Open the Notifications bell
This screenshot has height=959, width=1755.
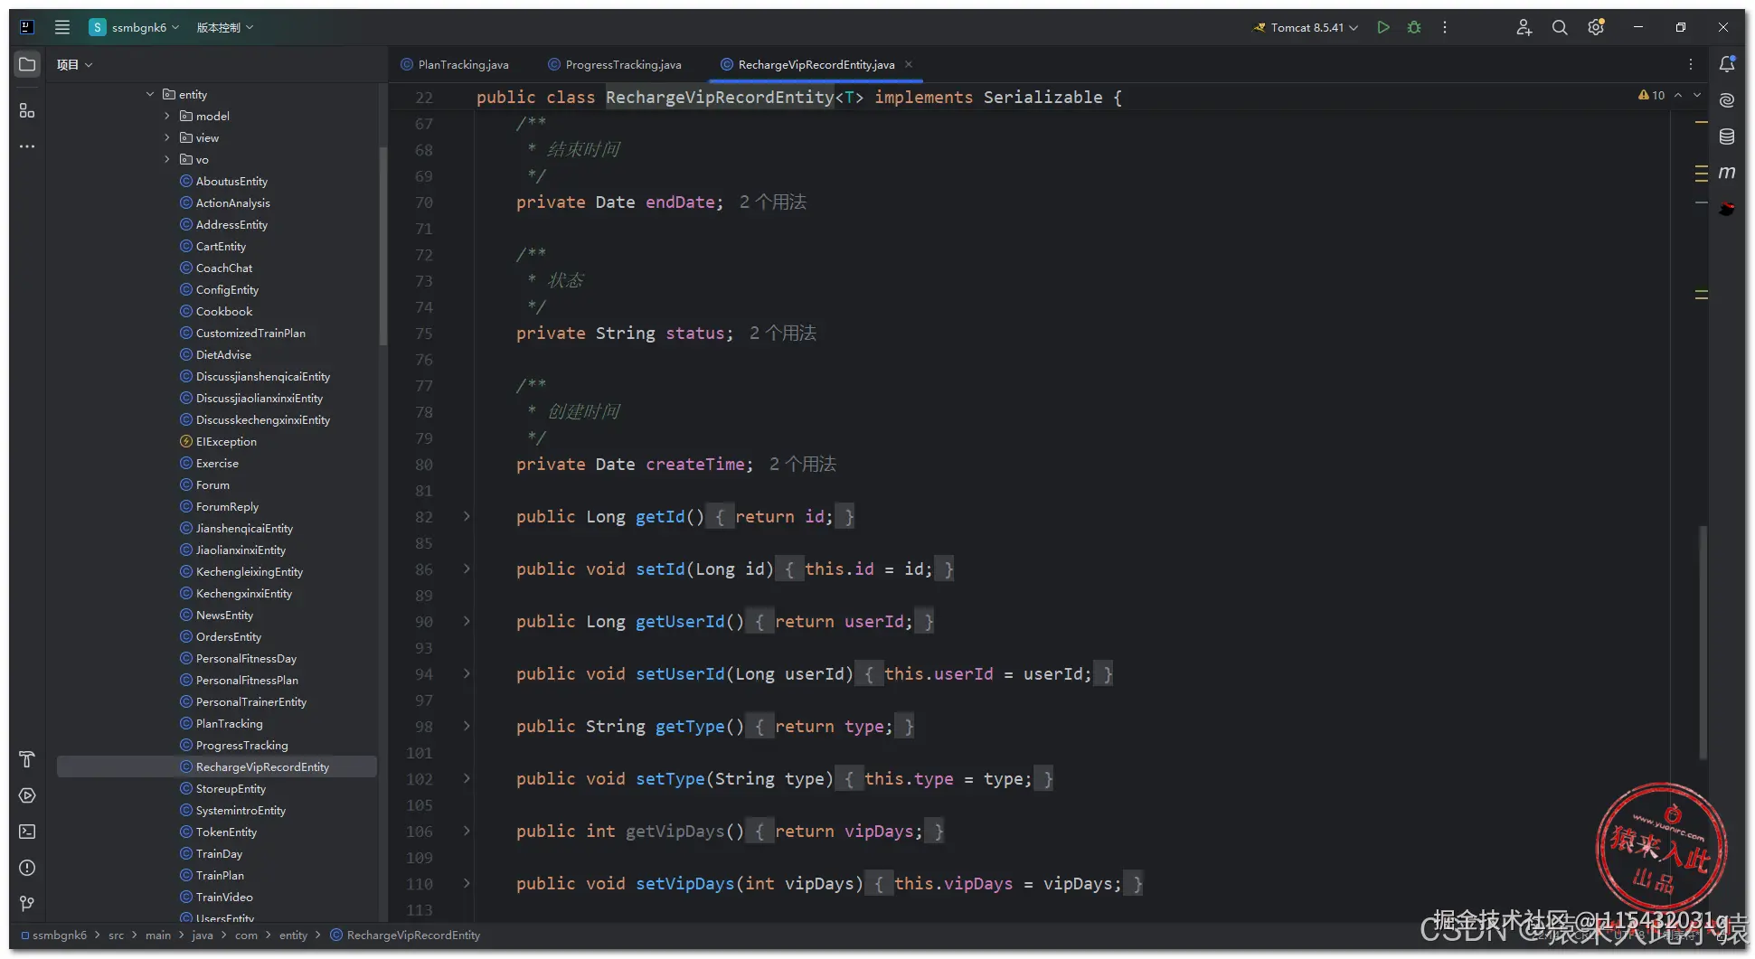click(x=1727, y=64)
